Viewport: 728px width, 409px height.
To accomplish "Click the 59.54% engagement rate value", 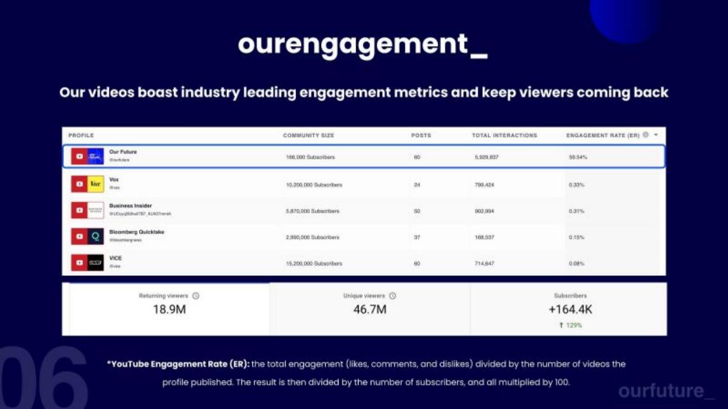I will tap(578, 158).
